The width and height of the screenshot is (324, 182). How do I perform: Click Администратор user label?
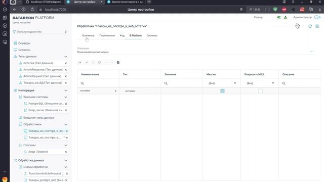point(303,17)
